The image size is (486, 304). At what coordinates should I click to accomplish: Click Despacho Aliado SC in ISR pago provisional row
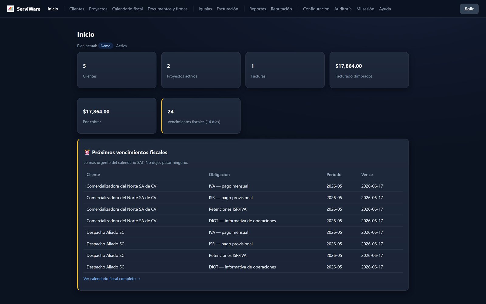click(x=105, y=244)
